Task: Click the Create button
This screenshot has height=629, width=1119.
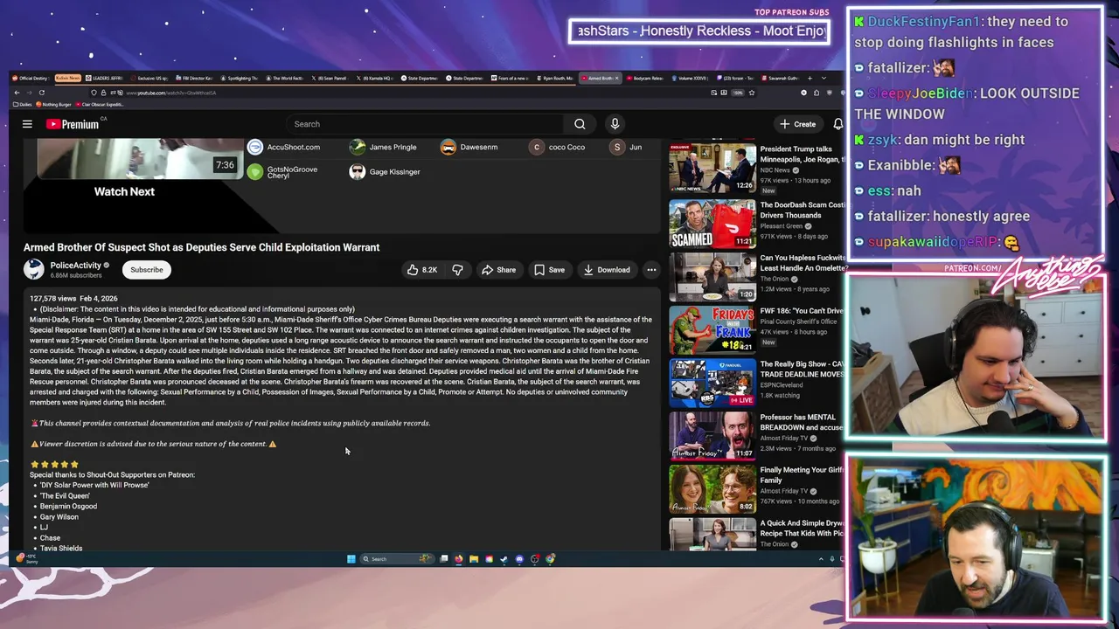Action: (798, 124)
